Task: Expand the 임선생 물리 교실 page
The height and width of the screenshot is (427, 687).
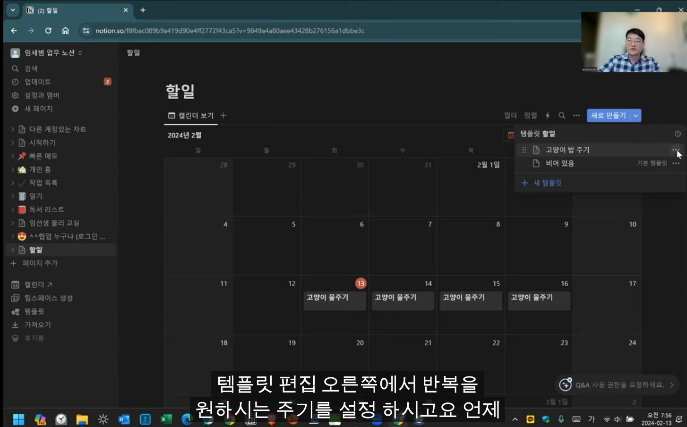Action: tap(13, 223)
